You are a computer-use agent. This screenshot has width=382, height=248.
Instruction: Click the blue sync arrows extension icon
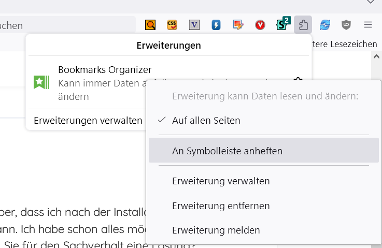325,24
